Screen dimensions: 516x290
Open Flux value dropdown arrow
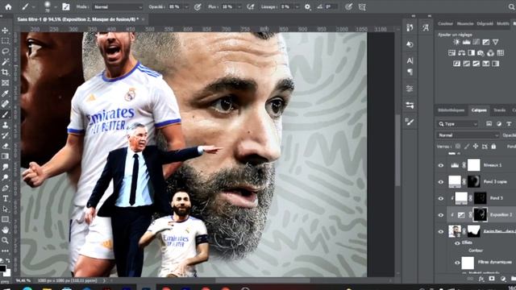pos(239,7)
